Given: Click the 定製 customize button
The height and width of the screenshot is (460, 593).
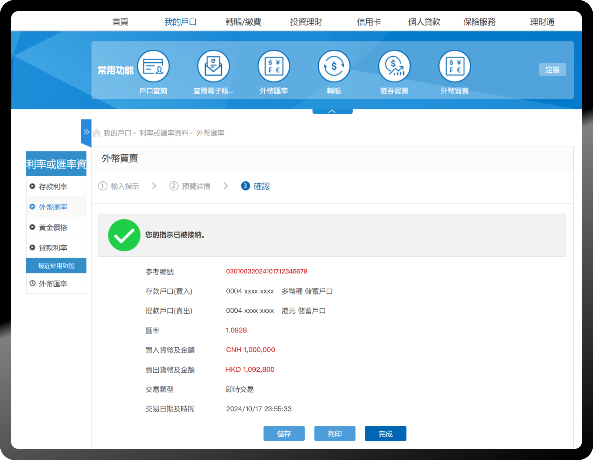Looking at the screenshot, I should [553, 70].
